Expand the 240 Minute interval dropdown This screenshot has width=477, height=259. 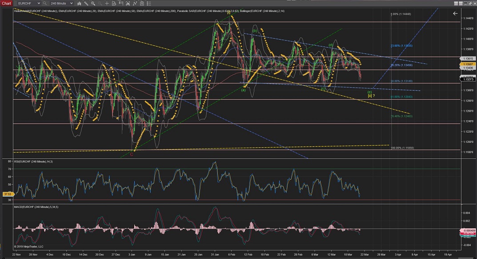pyautogui.click(x=71, y=3)
